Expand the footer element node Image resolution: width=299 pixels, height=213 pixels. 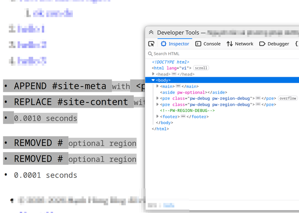click(157, 117)
